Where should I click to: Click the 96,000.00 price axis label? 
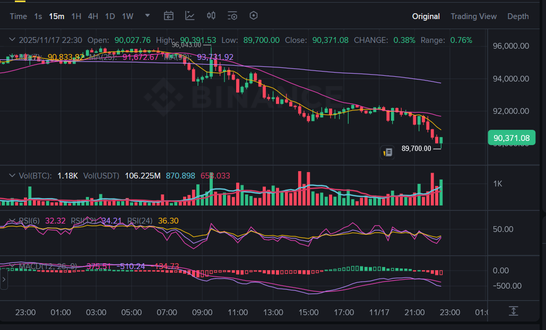[511, 46]
